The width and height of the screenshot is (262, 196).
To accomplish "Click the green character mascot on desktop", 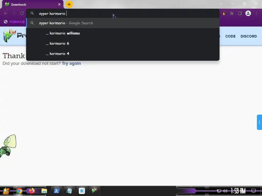I will click(x=8, y=146).
